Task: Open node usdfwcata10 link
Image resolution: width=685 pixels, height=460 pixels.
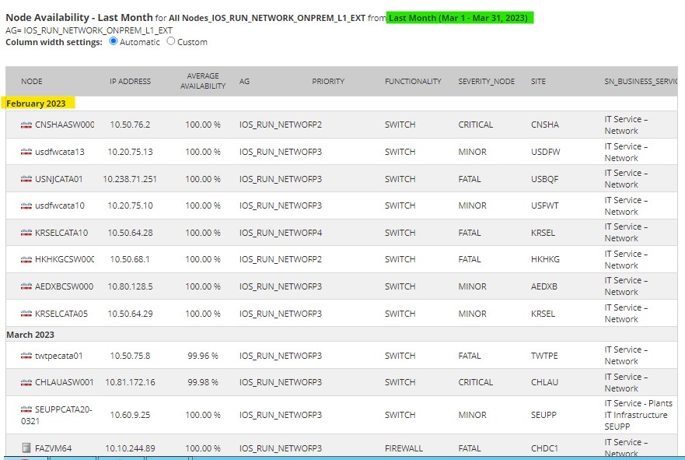Action: 60,205
